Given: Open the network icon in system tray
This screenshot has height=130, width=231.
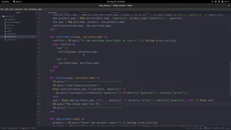Looking at the screenshot, I should point(212,1).
